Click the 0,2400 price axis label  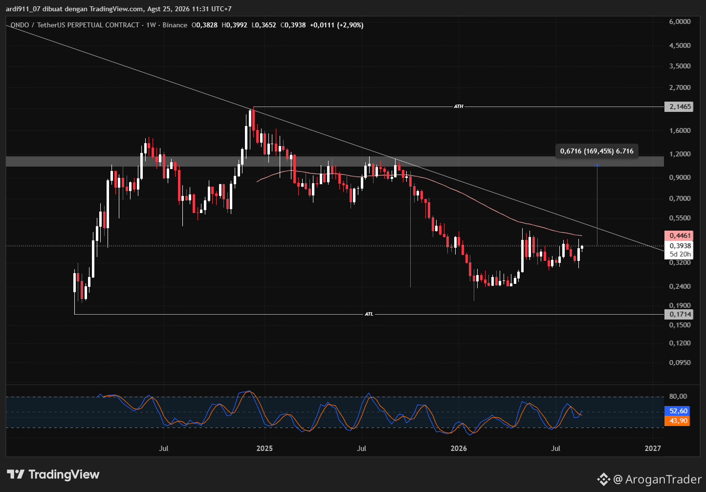coord(680,286)
